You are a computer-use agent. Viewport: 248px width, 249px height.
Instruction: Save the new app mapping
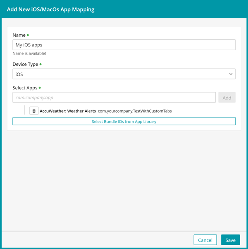pyautogui.click(x=230, y=240)
